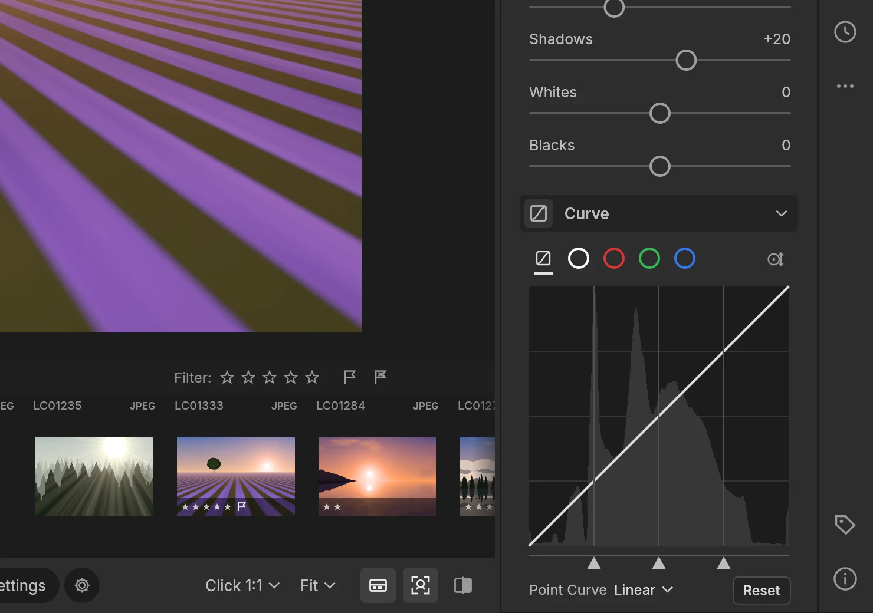Click the star rating on LC01284 thumbnail
Screen dimensions: 873x613
[332, 507]
